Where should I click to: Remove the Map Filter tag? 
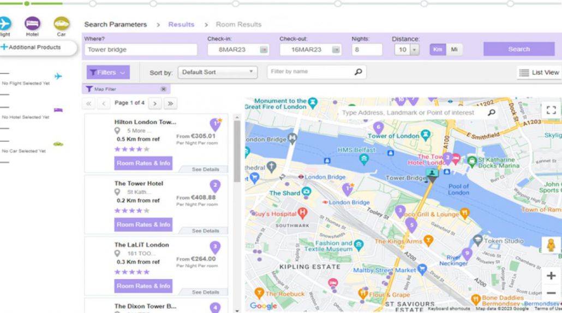click(163, 89)
